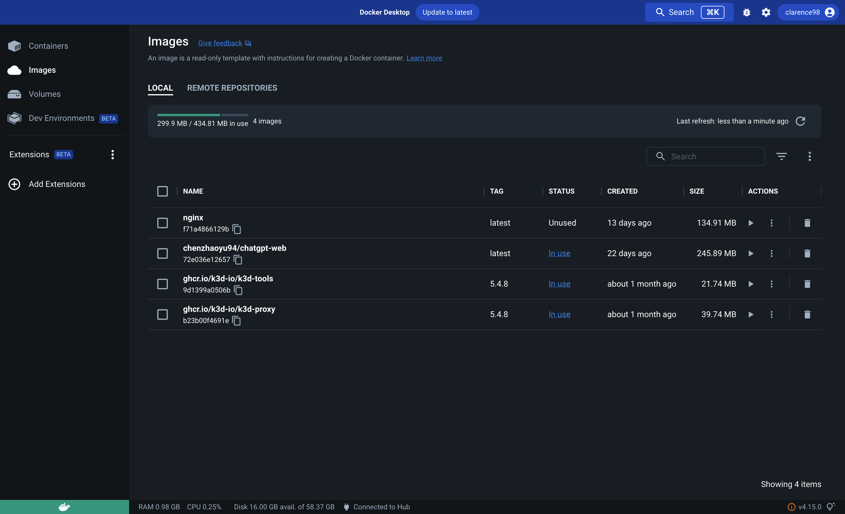Open Docker Desktop settings gear
Viewport: 845px width, 514px height.
pos(766,12)
